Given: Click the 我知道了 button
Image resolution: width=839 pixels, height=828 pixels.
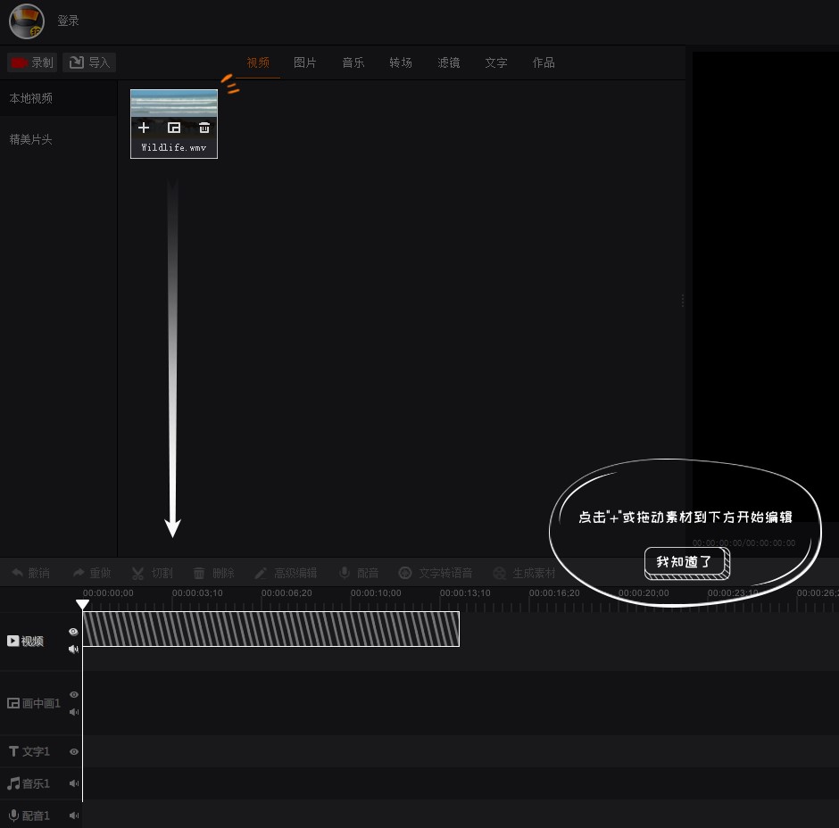Looking at the screenshot, I should (x=685, y=562).
